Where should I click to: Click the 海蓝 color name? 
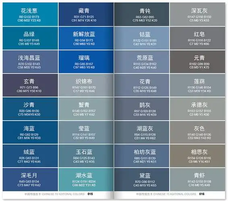pos(29,128)
